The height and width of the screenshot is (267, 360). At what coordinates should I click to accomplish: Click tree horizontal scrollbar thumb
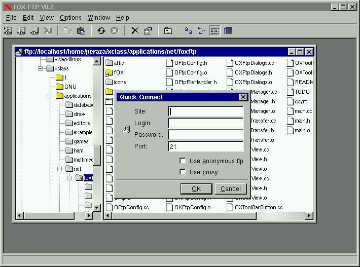[x=49, y=216]
